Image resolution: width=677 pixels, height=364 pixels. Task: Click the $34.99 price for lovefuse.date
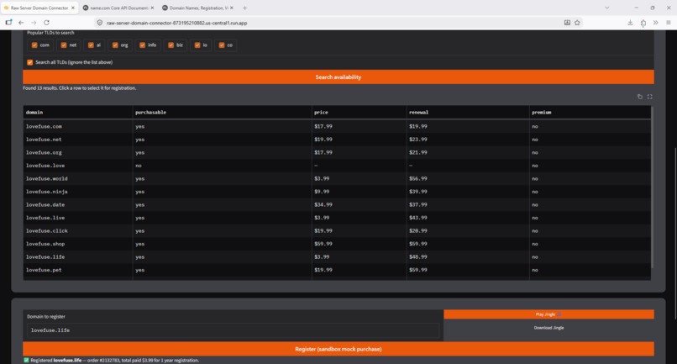[x=323, y=205]
